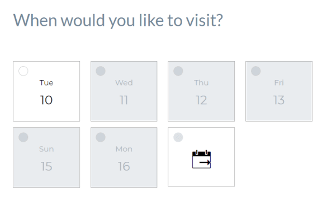Click the calendar arrow icon for more dates
The width and height of the screenshot is (322, 219).
201,159
